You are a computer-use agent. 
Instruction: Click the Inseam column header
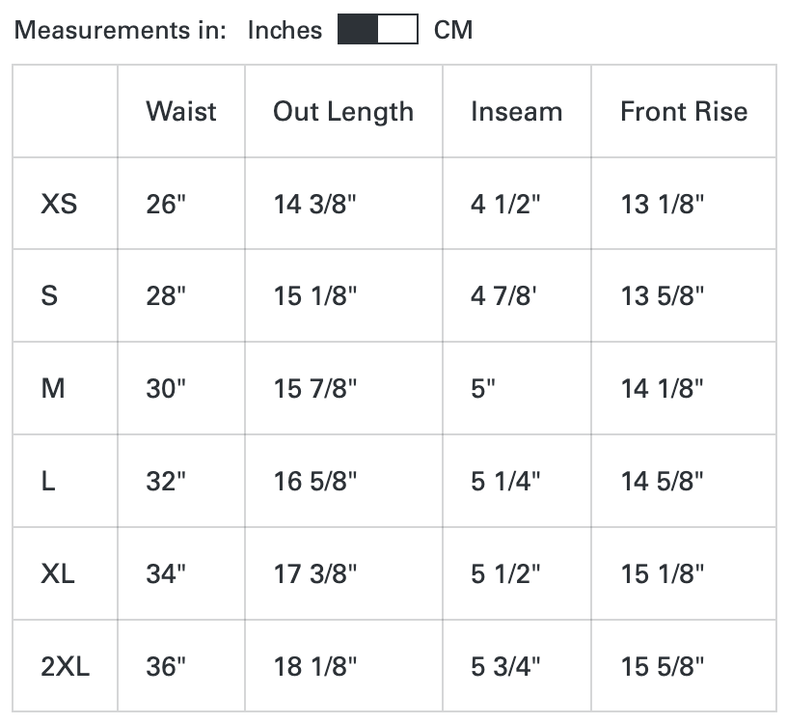[517, 111]
